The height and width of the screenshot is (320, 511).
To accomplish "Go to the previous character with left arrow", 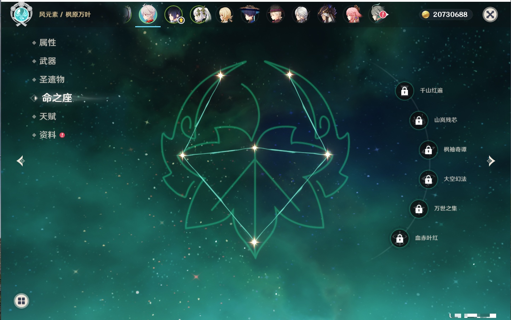I will click(x=21, y=161).
